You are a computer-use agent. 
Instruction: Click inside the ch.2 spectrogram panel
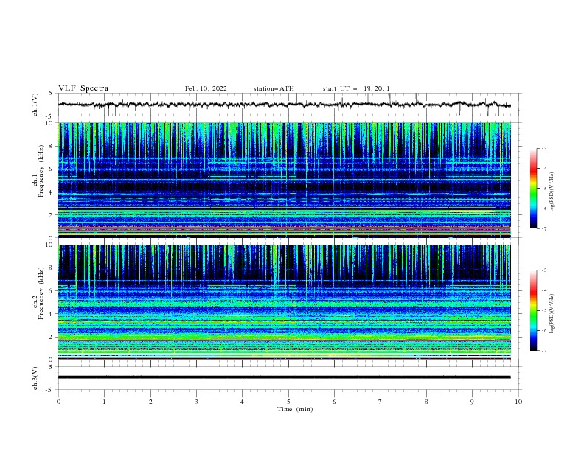[285, 302]
